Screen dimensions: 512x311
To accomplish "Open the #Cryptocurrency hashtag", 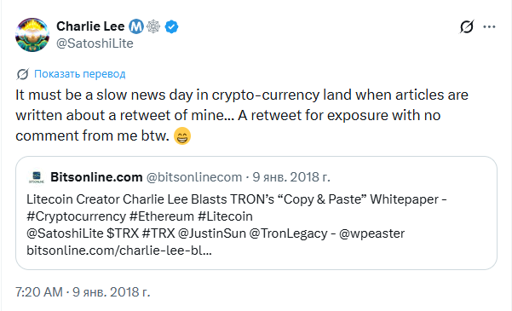I will point(76,216).
